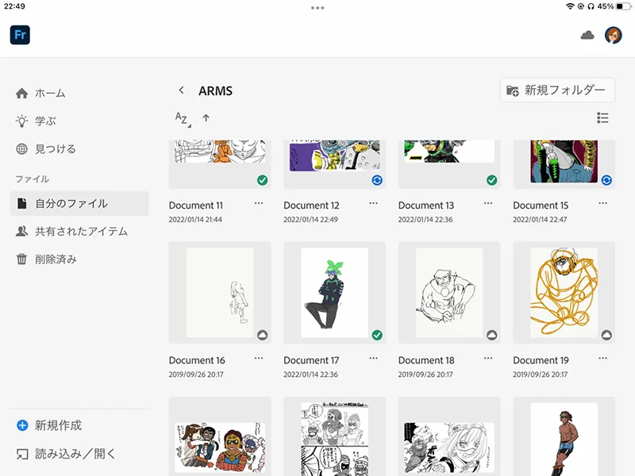
Task: Expand the three-dot menu for Document 18
Action: point(488,359)
